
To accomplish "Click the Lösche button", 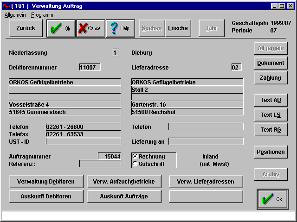I will pos(178,28).
